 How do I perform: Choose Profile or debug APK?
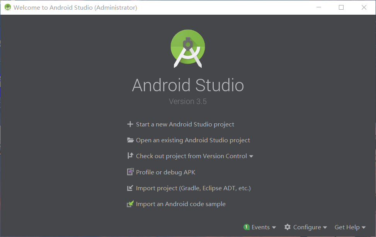(165, 172)
